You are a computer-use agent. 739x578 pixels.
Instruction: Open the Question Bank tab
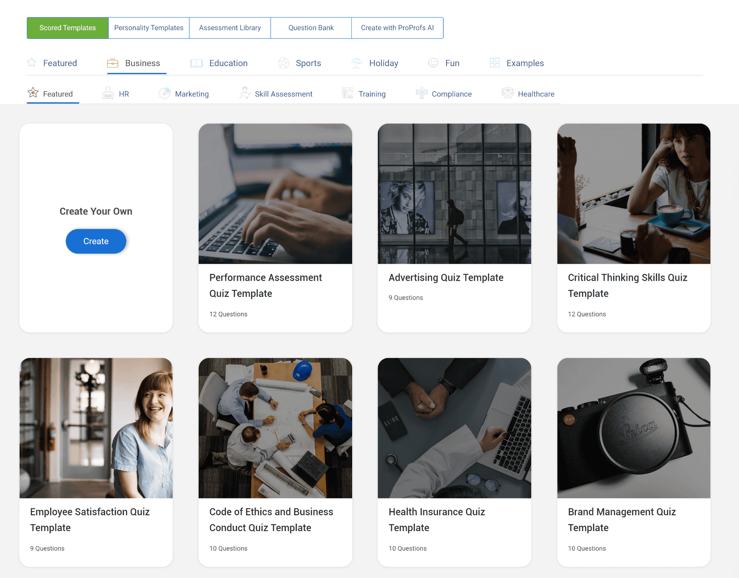311,28
